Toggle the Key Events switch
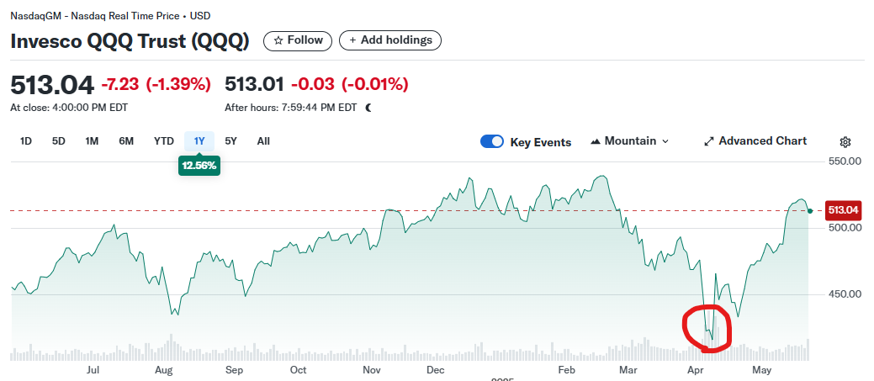Image resolution: width=874 pixels, height=381 pixels. tap(492, 141)
